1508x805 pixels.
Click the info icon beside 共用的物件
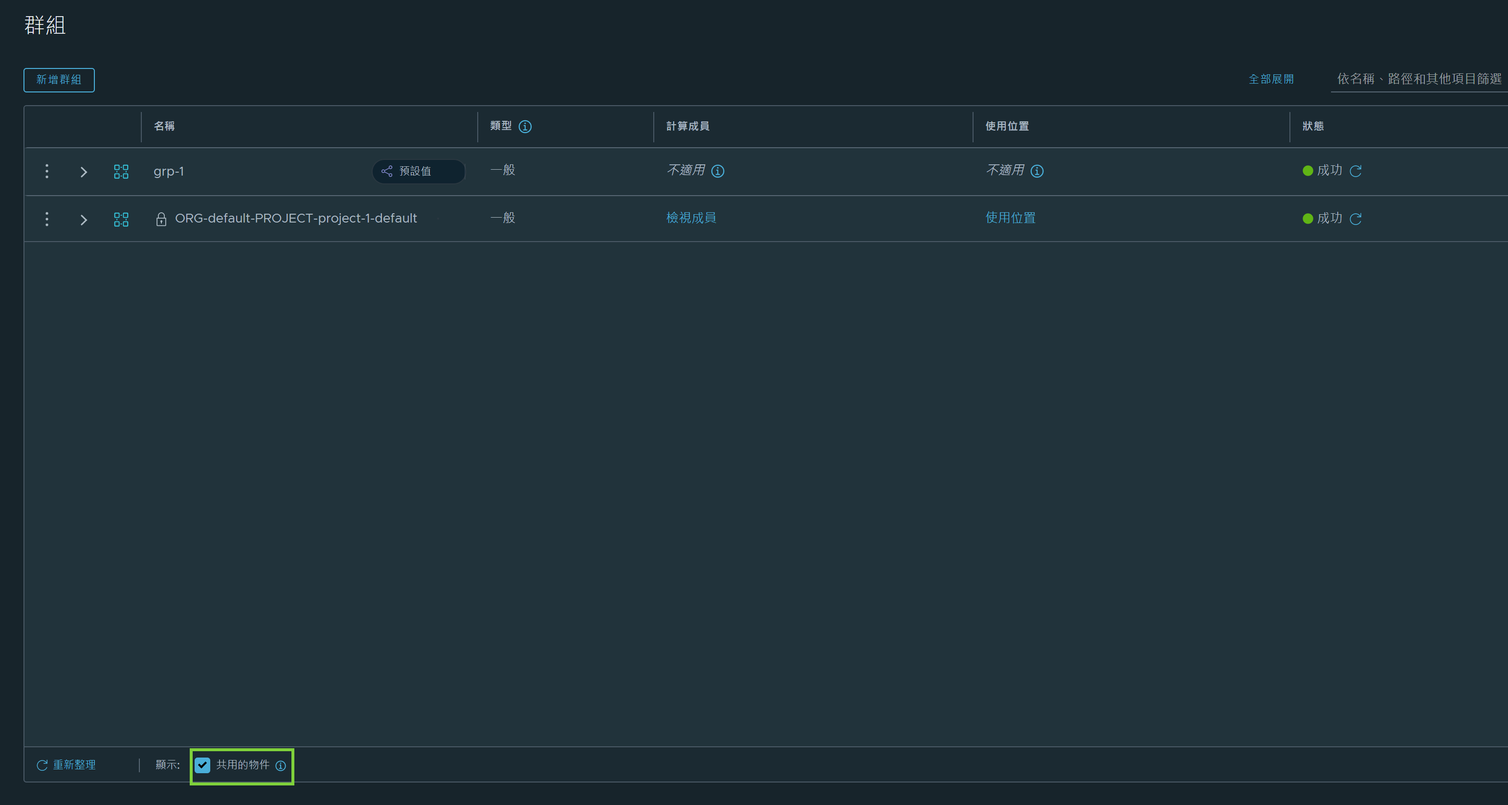click(280, 766)
